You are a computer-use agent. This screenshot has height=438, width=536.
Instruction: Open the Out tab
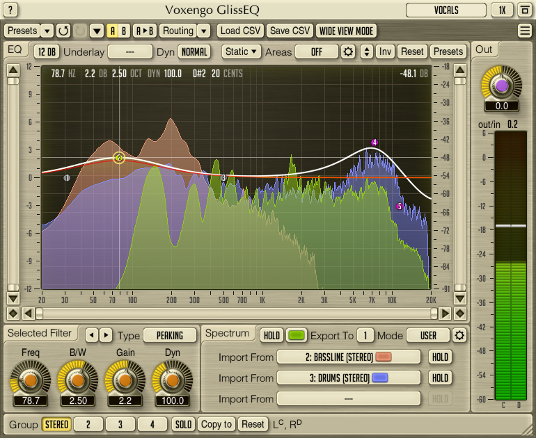coord(484,50)
